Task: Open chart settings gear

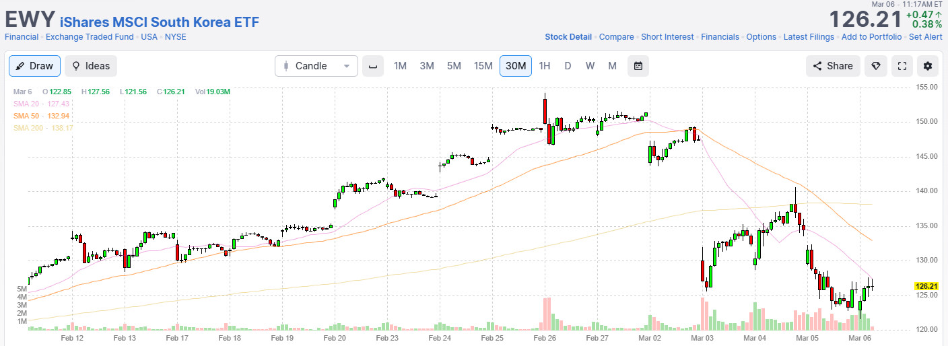Action: (928, 66)
